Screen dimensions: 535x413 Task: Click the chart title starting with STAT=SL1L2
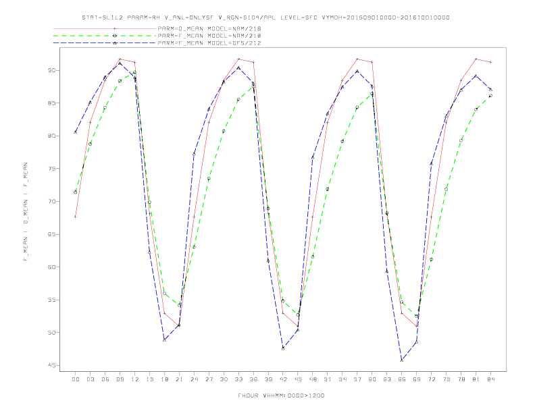click(x=265, y=18)
